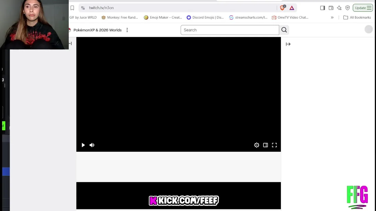Screen dimensions: 376x211
Task: Play the stream video
Action: [83, 145]
